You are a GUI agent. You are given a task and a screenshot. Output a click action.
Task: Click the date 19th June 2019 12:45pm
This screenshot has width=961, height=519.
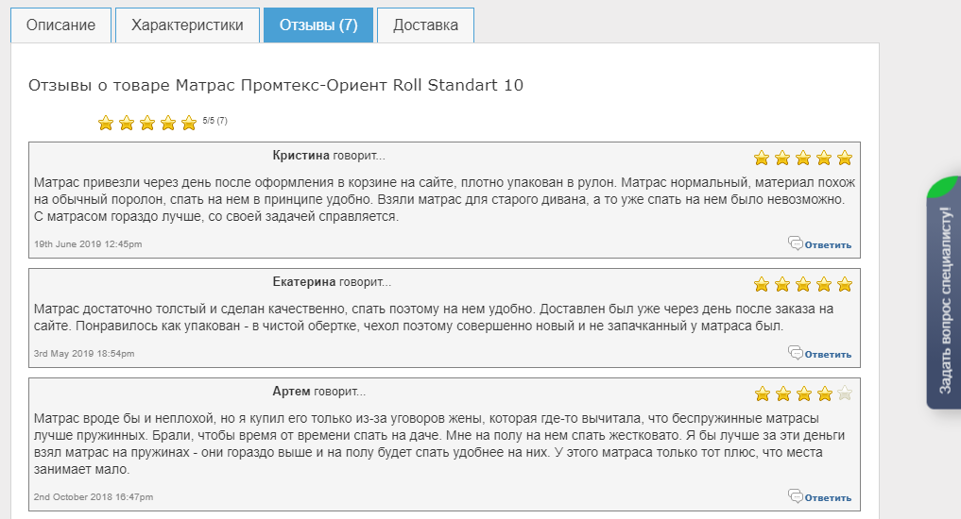[88, 244]
